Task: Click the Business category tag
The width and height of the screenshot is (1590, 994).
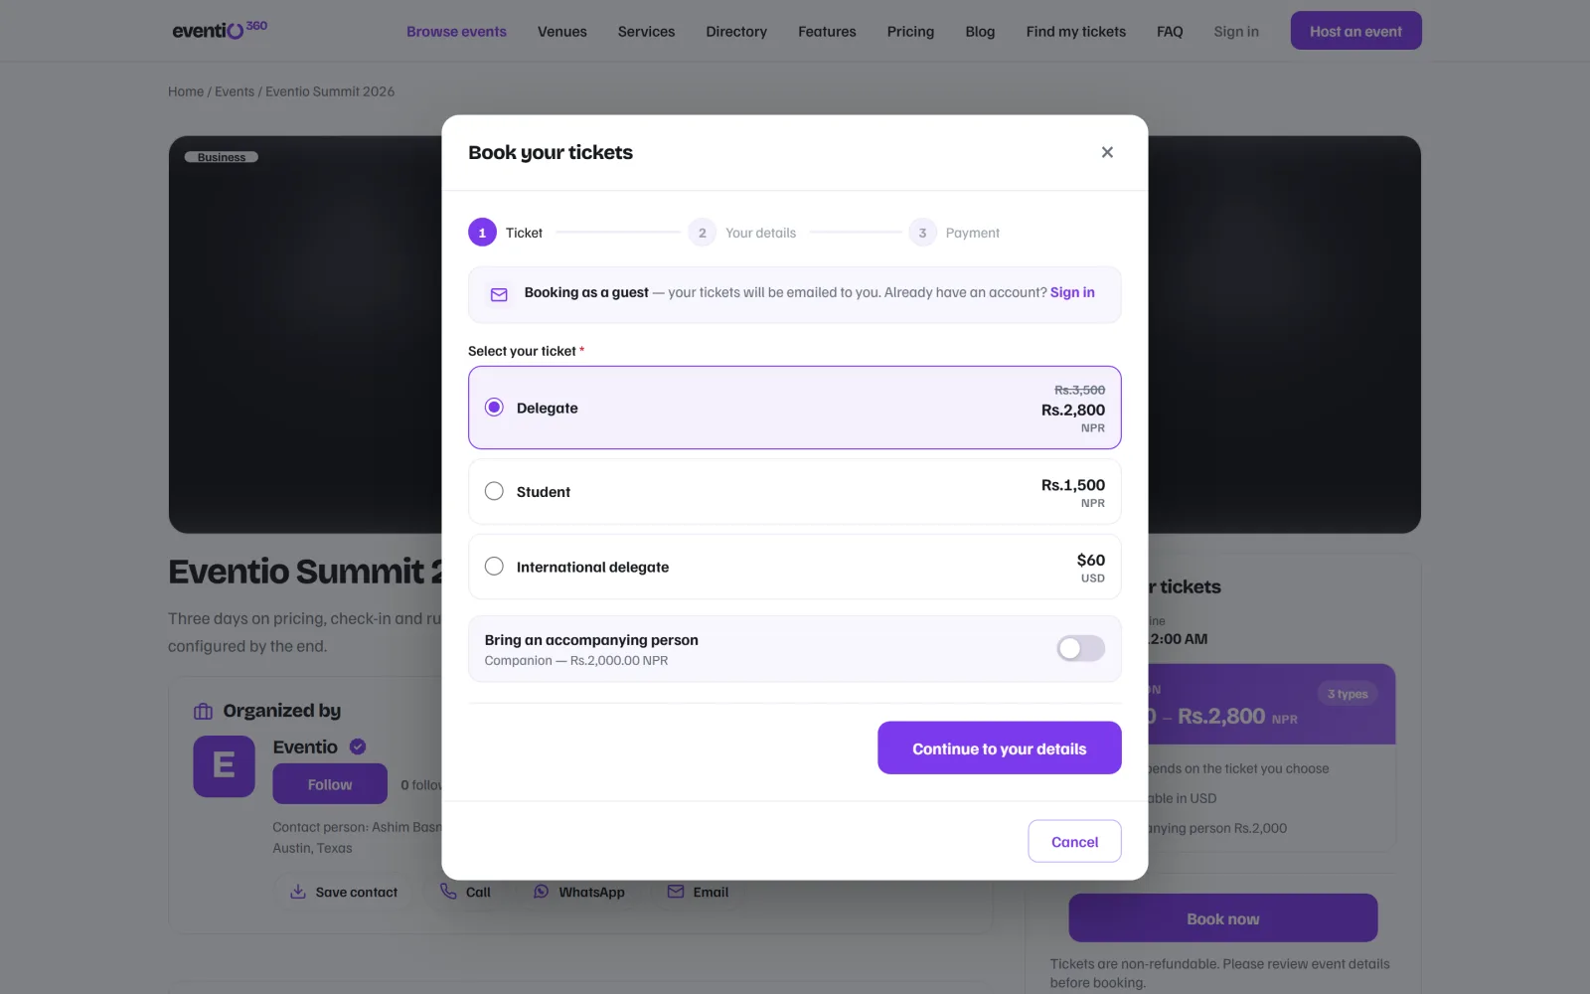Action: click(x=222, y=157)
